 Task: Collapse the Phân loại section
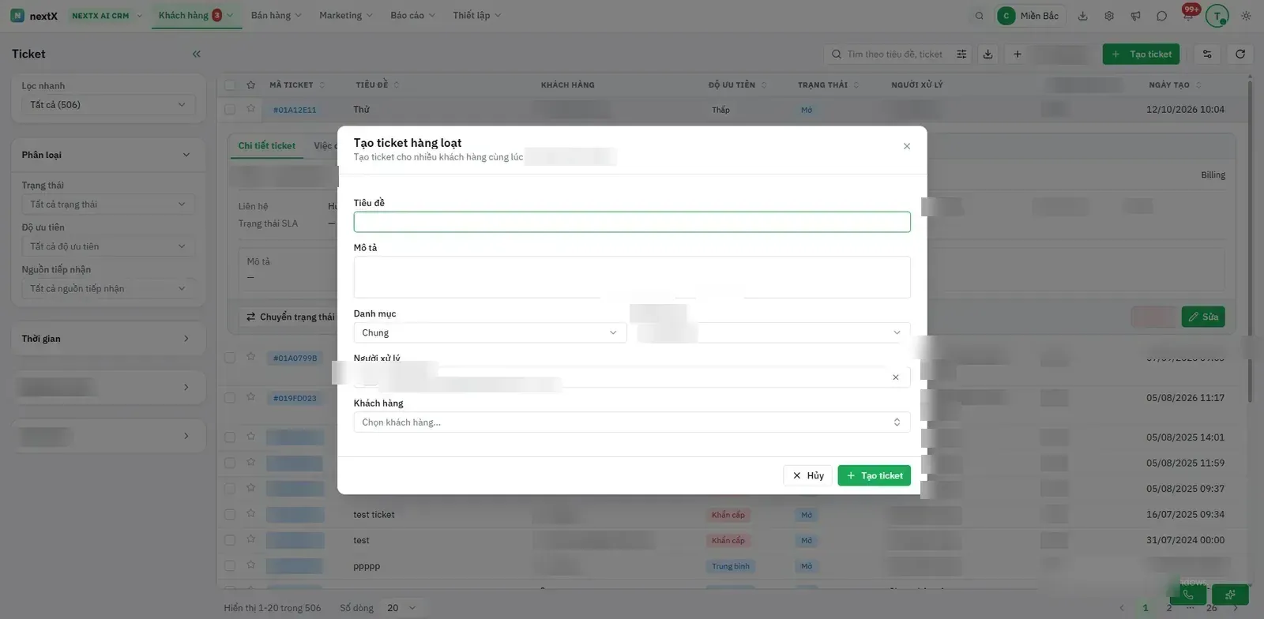(108, 155)
